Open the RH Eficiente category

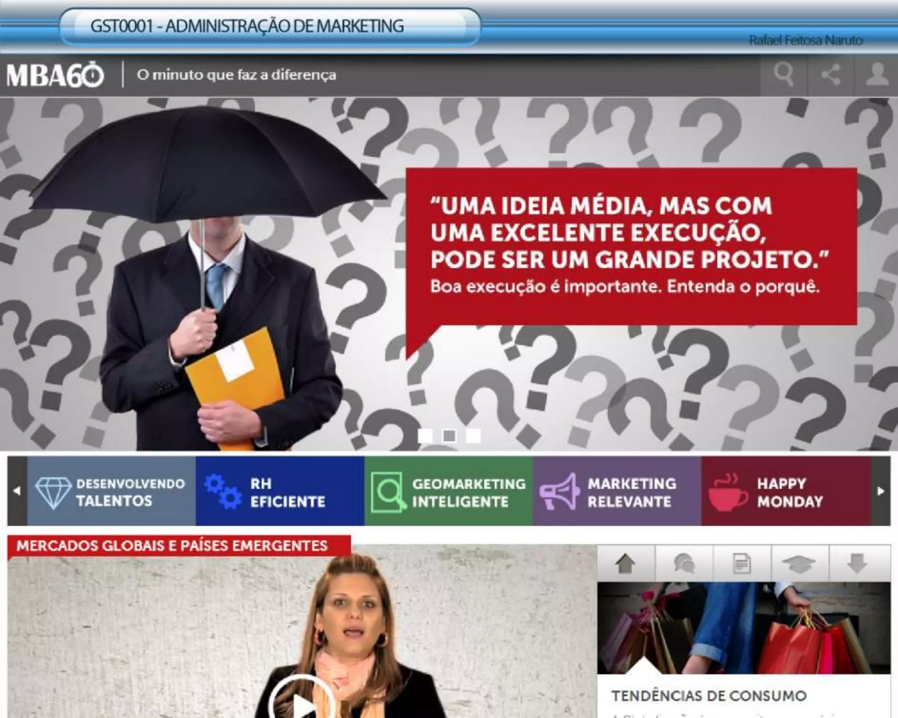click(280, 492)
